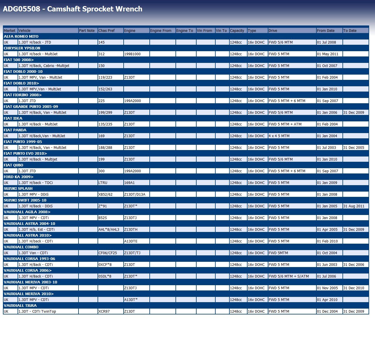This screenshot has height=351, width=375.
Task: Select the From Date column header
Action: pyautogui.click(x=330, y=30)
